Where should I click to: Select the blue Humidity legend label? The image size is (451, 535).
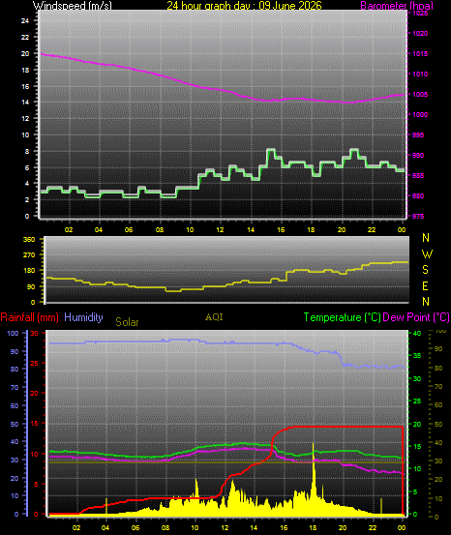point(83,317)
